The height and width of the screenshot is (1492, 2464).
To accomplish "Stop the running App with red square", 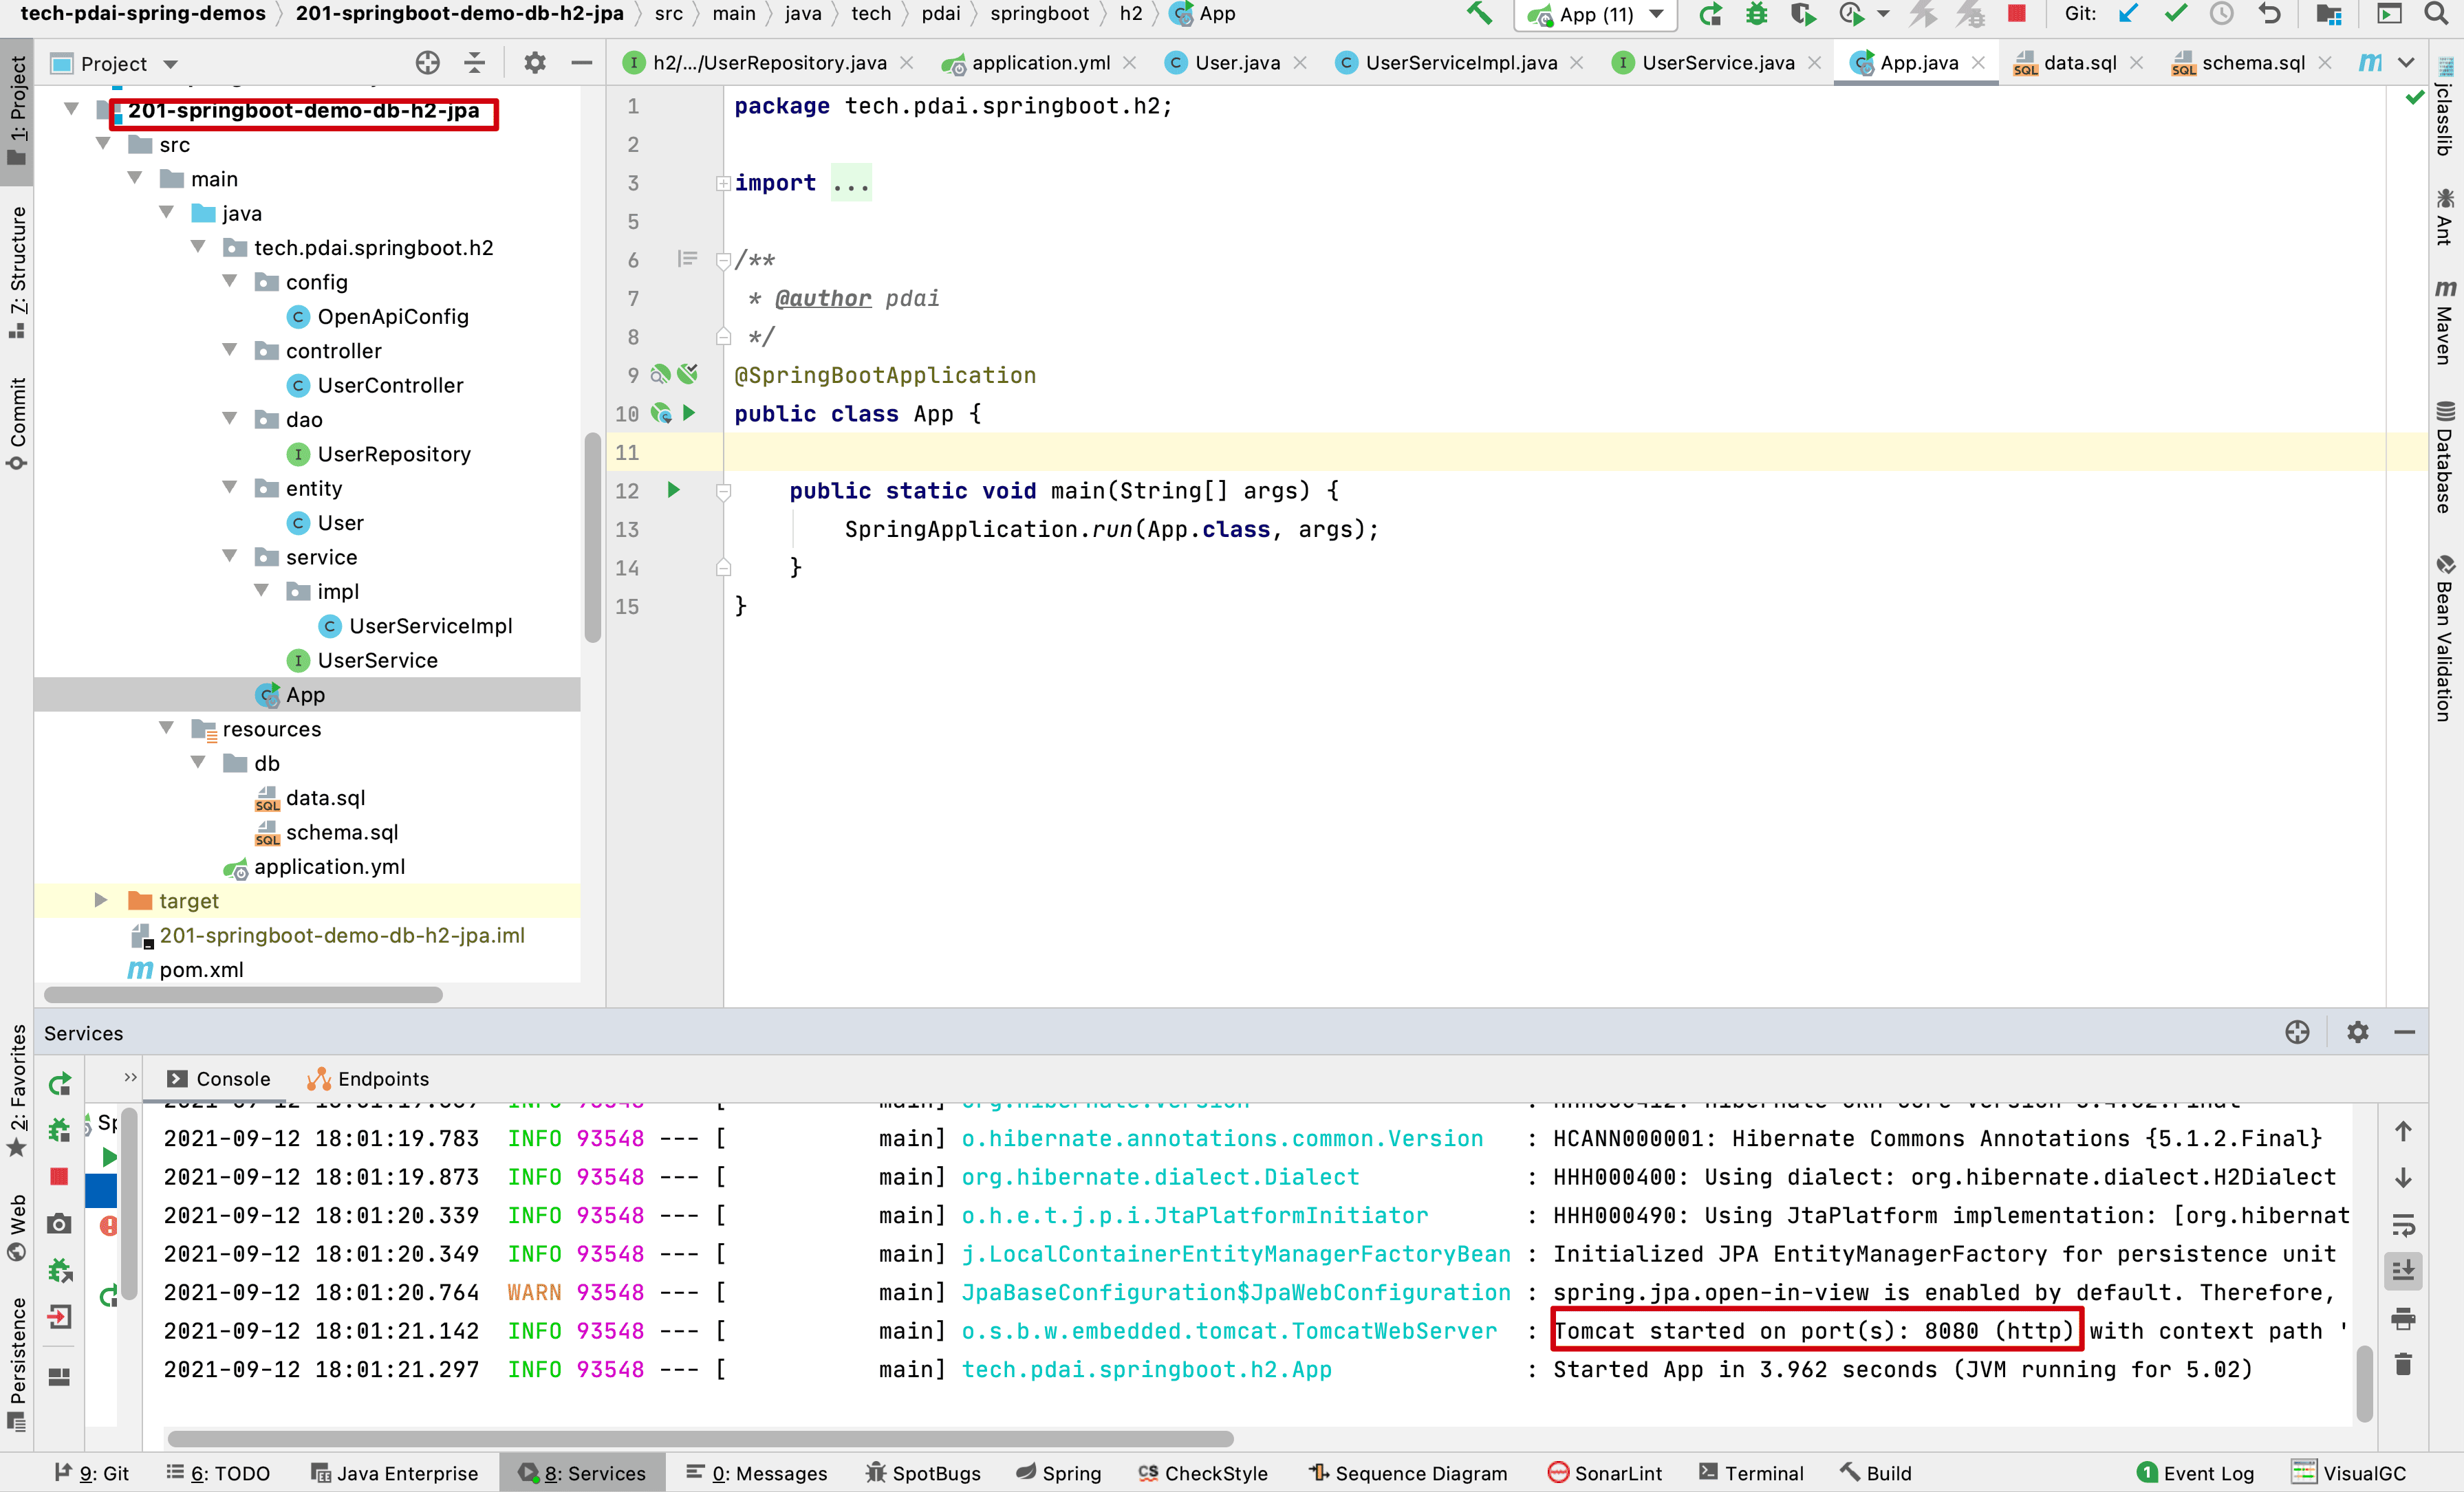I will click(2016, 14).
